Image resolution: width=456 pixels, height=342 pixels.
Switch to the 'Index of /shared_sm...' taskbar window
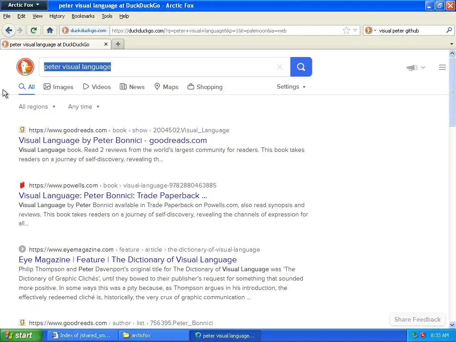(82, 335)
